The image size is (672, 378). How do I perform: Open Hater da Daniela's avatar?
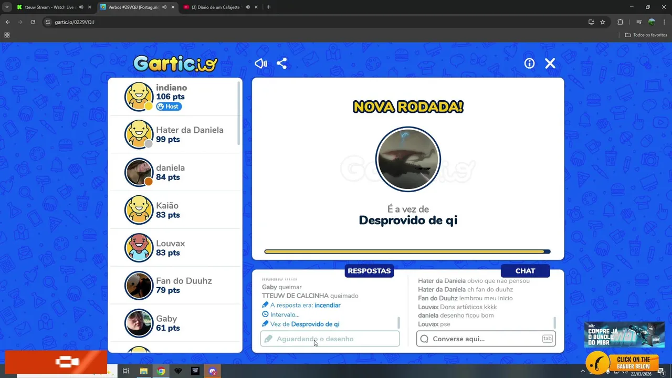(x=139, y=134)
